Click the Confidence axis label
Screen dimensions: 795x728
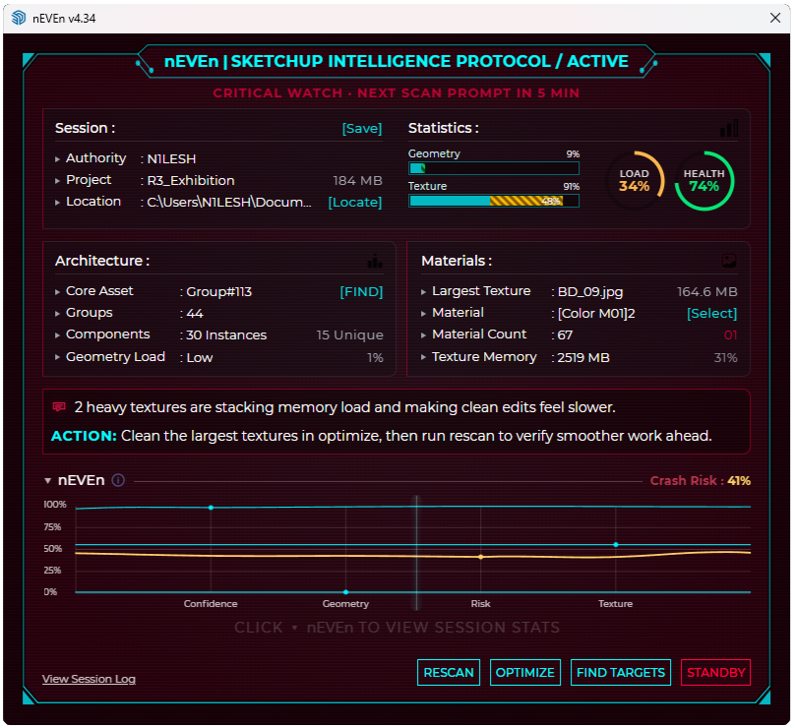tap(211, 604)
